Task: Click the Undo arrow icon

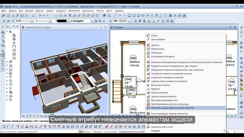Action: tap(40, 15)
